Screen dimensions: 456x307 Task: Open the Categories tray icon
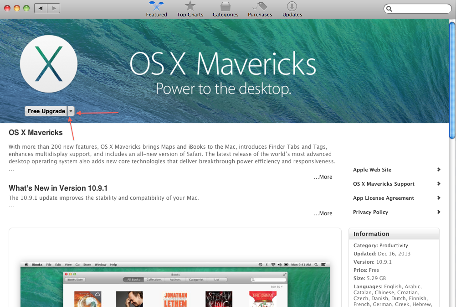point(225,6)
